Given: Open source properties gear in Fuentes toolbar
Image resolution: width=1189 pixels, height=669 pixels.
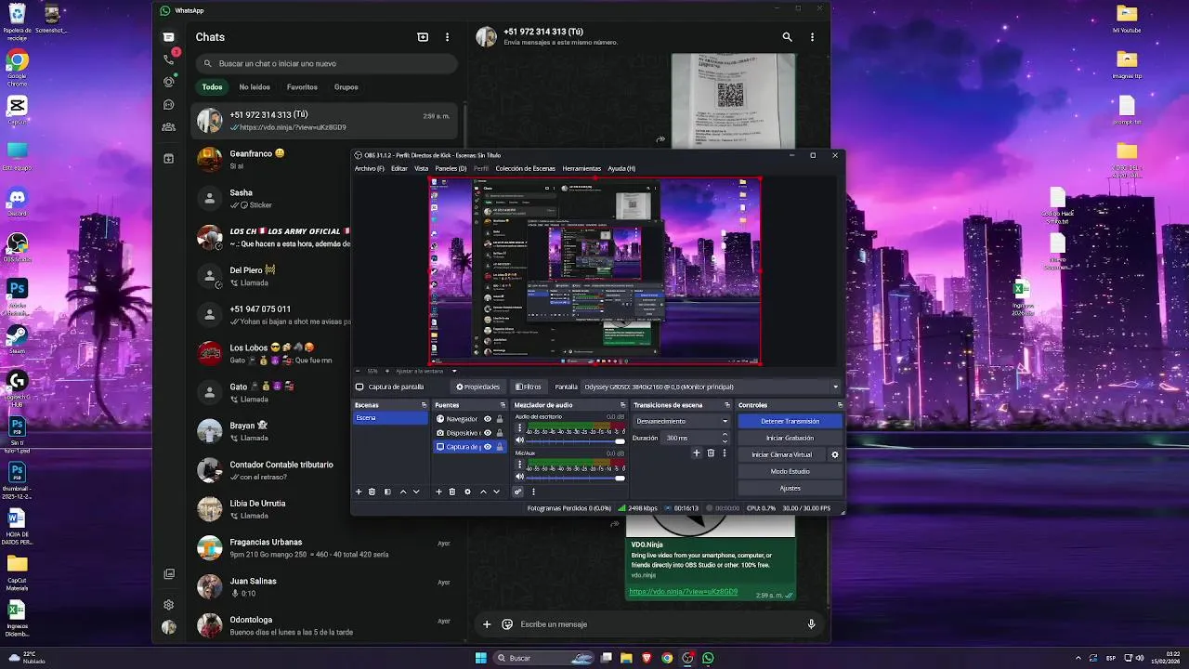Looking at the screenshot, I should coord(467,492).
